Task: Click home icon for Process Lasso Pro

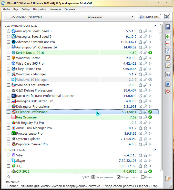Action: click(140, 133)
